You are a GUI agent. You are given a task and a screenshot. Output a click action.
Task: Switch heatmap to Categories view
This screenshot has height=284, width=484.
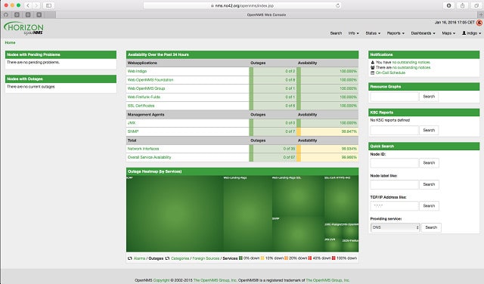click(x=180, y=258)
